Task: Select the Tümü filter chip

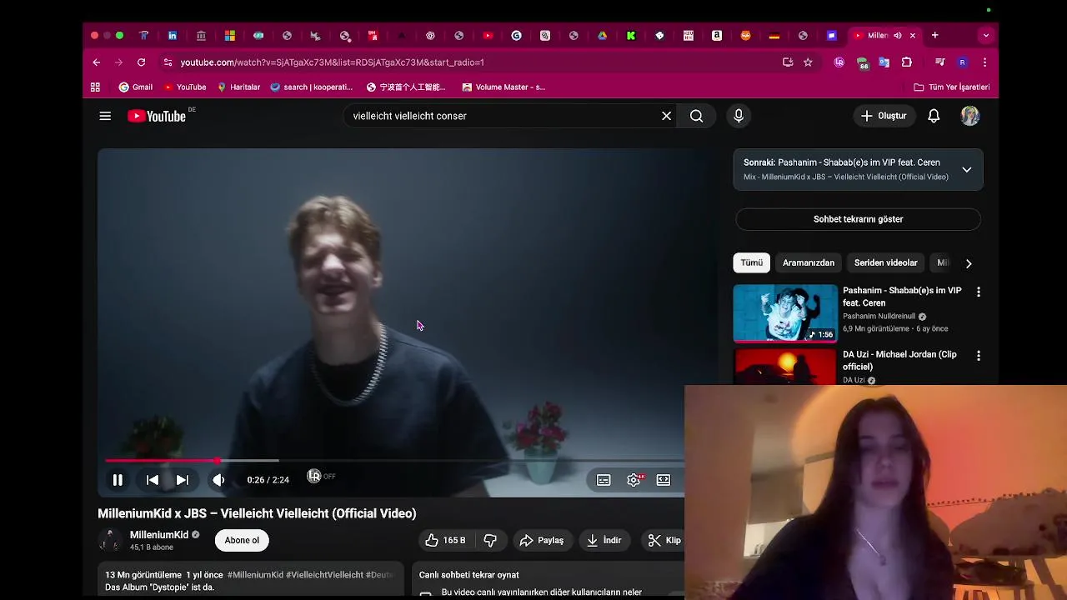Action: point(752,262)
